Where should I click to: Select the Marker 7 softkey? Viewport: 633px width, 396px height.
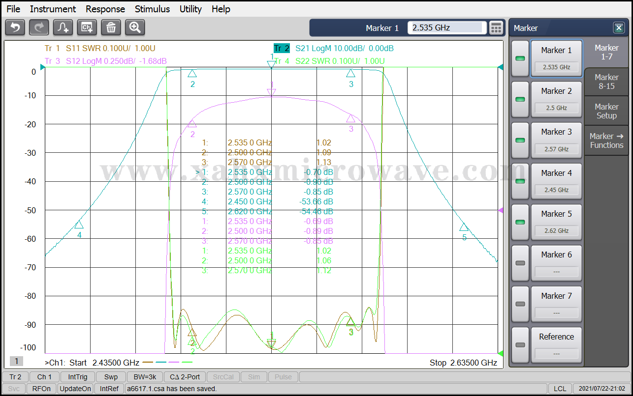tap(556, 304)
